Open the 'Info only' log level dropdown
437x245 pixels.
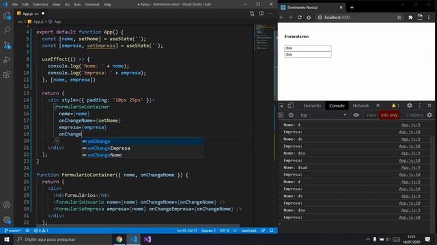[389, 115]
